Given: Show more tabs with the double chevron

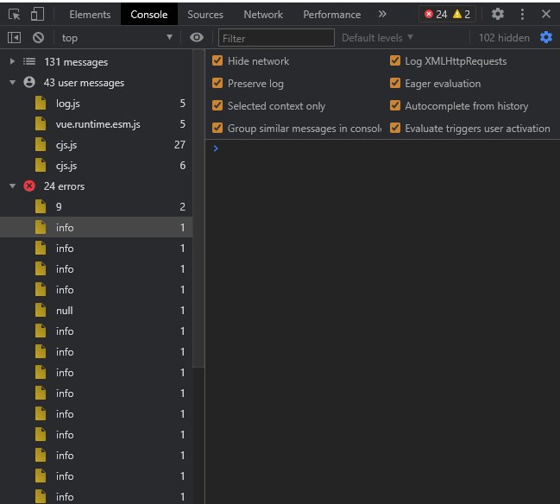Looking at the screenshot, I should coord(382,14).
